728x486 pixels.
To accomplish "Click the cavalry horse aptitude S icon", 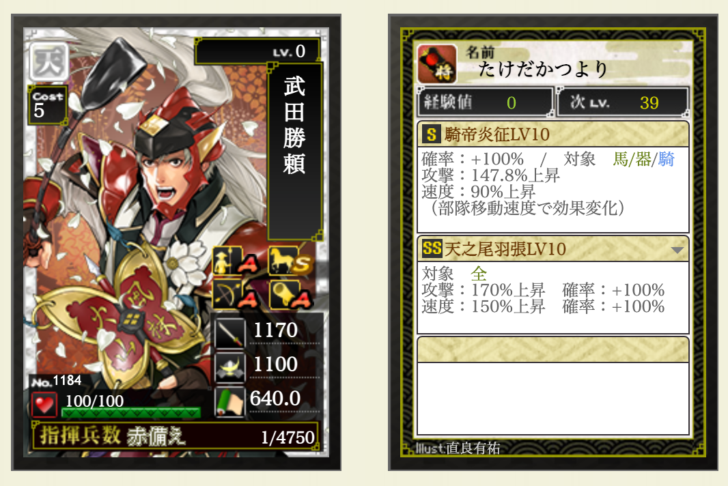I will tap(291, 262).
